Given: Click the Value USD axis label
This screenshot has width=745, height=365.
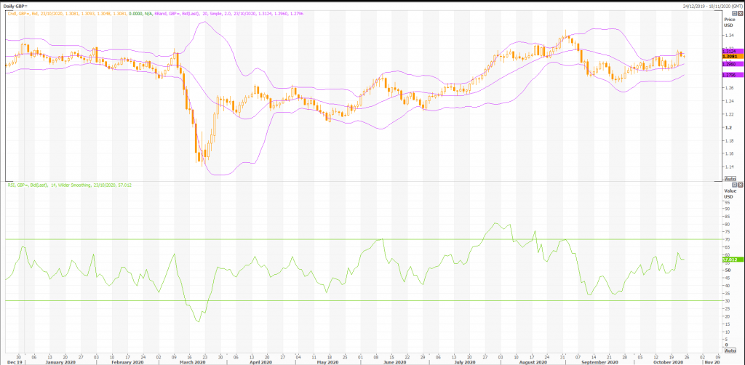Looking at the screenshot, I should (x=729, y=193).
